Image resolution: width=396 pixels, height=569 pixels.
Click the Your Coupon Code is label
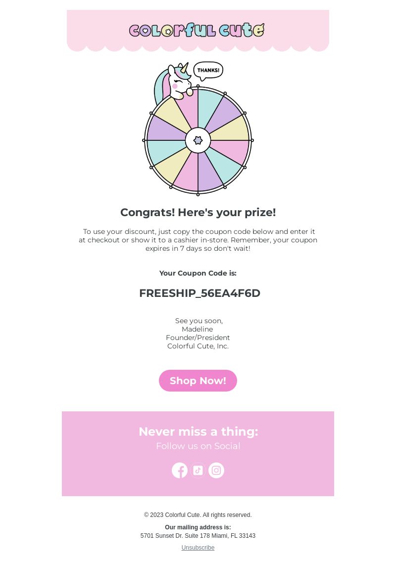[x=198, y=273]
